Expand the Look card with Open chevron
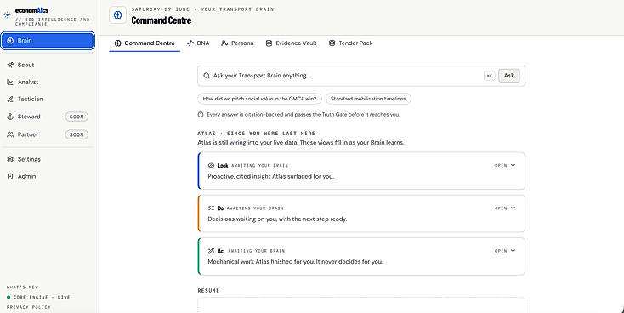Screen dimensions: 624x313 coord(505,165)
